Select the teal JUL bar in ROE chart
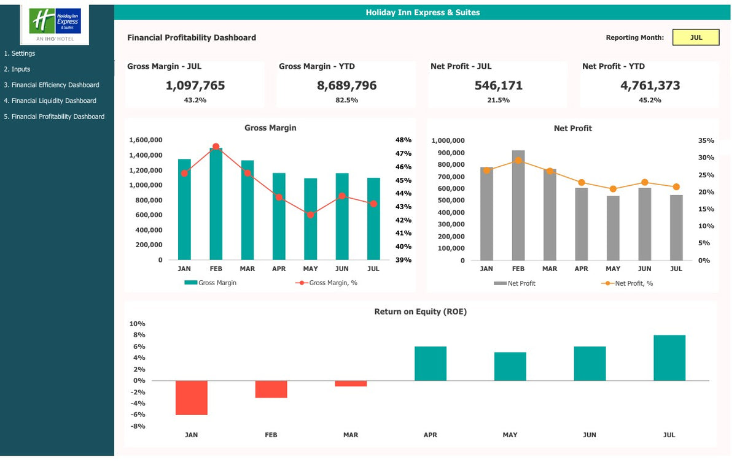 coord(670,357)
